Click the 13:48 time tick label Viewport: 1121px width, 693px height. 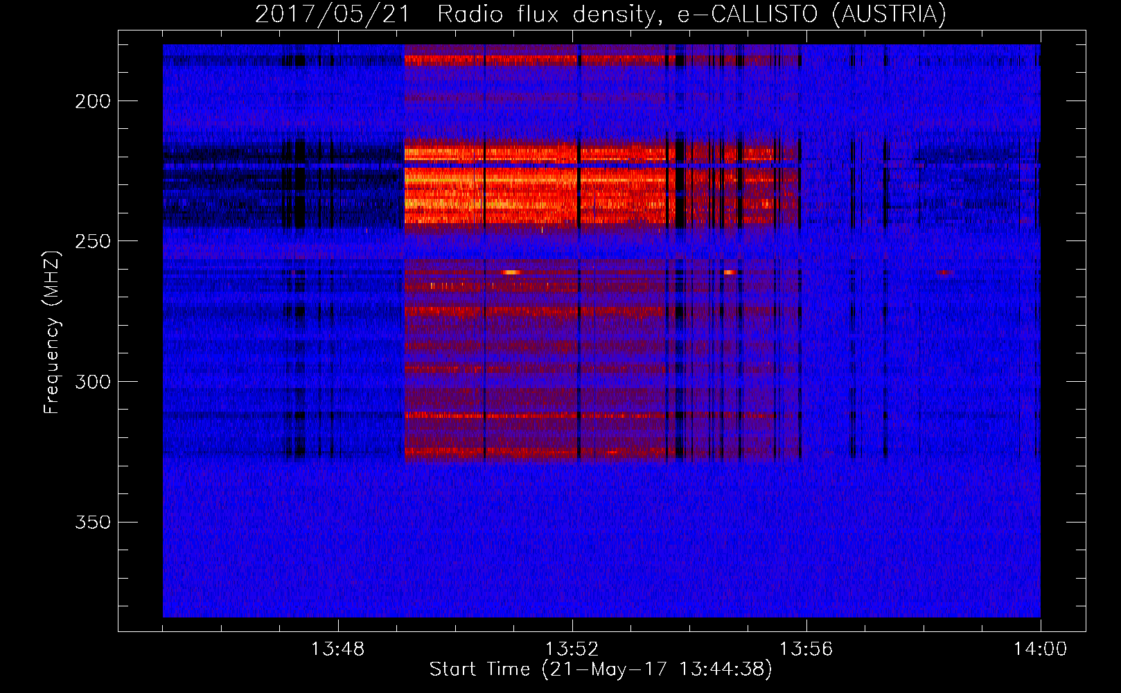(x=337, y=649)
